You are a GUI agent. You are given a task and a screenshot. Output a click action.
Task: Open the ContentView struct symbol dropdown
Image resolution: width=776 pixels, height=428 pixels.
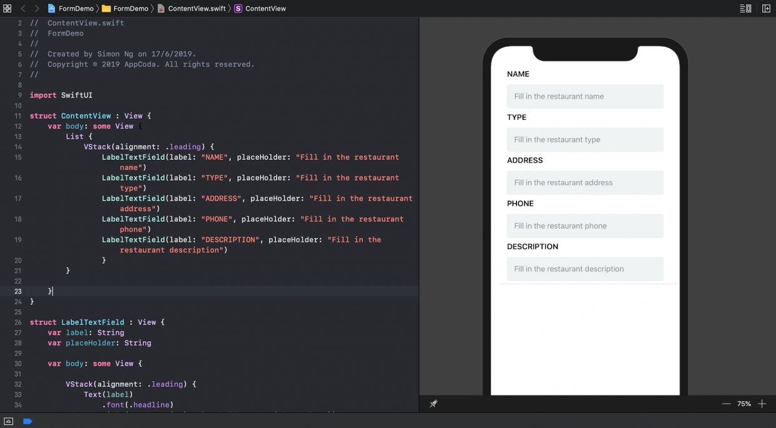coord(266,8)
